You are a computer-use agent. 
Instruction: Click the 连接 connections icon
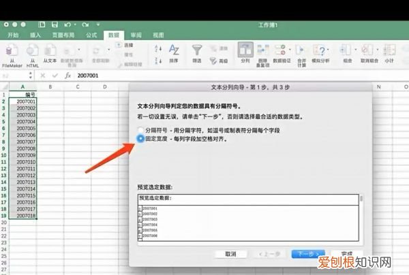pyautogui.click(x=119, y=45)
